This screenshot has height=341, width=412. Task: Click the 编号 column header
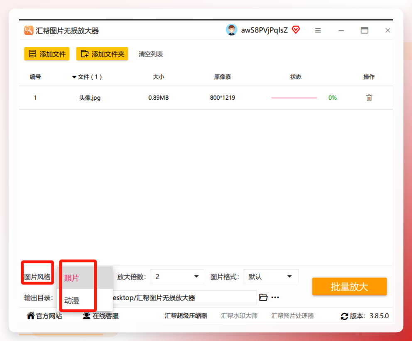35,77
